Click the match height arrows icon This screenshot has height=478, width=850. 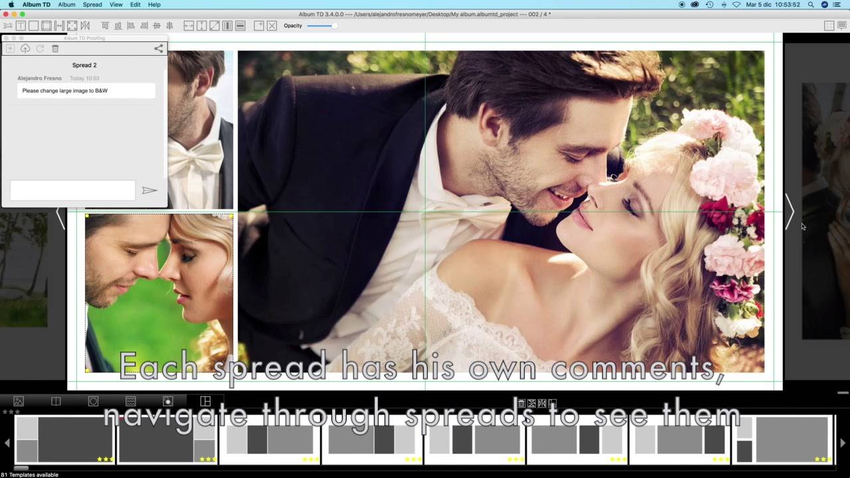pyautogui.click(x=202, y=26)
